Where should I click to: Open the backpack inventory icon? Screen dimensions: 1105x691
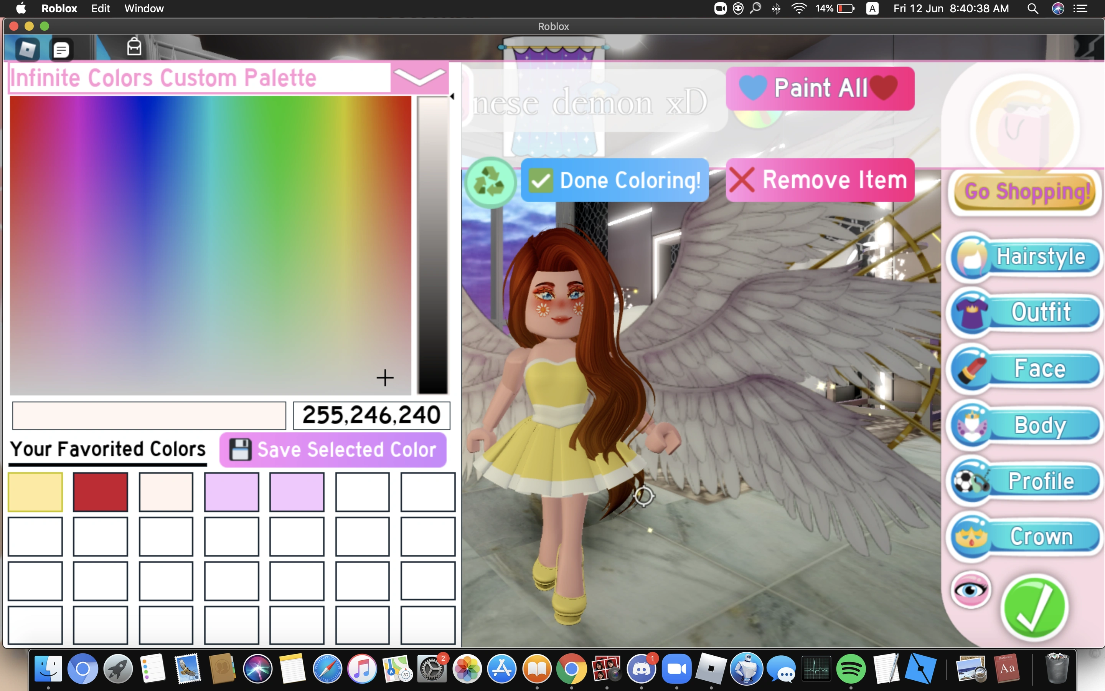click(134, 46)
